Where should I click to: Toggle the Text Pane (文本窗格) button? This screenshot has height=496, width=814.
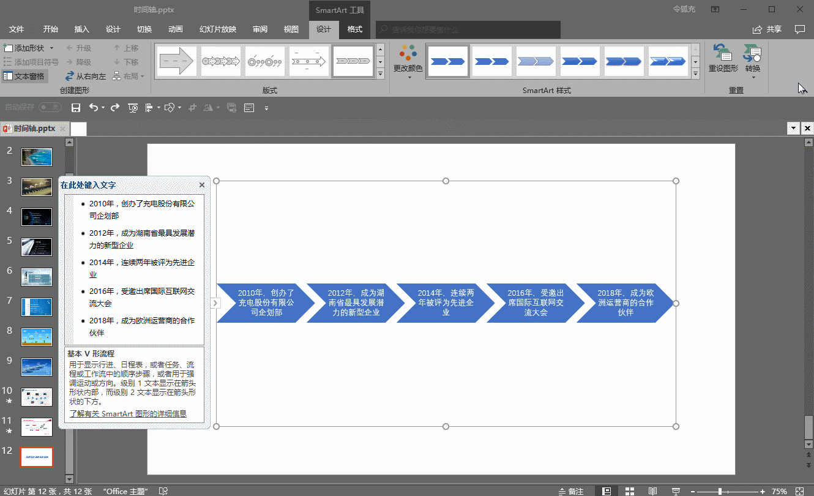pos(24,77)
